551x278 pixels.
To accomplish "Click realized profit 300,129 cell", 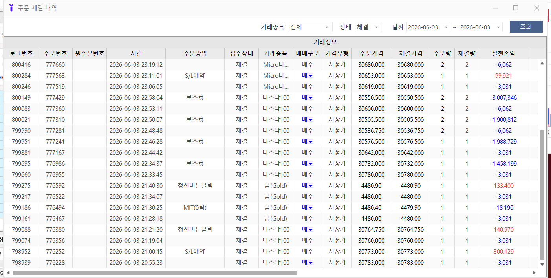I will (x=503, y=252).
